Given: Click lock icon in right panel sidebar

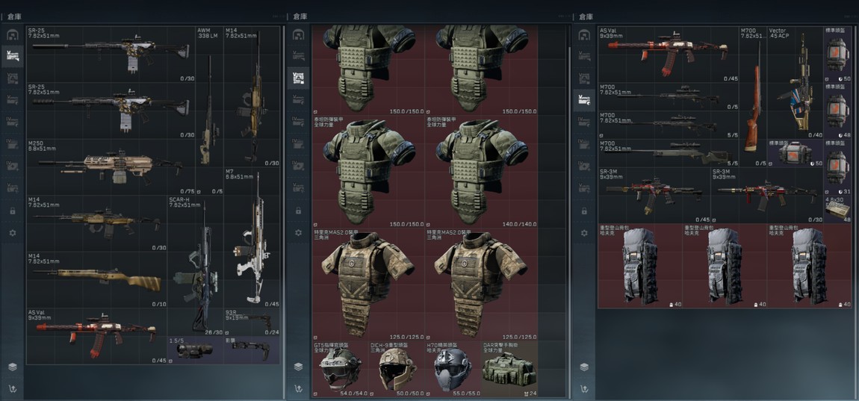Looking at the screenshot, I should pyautogui.click(x=585, y=211).
